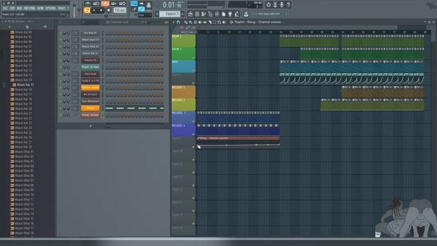Click the help question mark icon
Viewport: 437px width, 246px height.
[288, 5]
